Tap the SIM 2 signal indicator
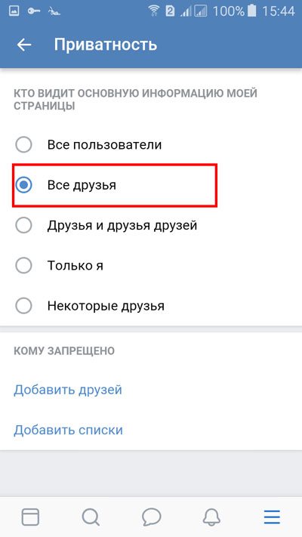This screenshot has height=537, width=302. [x=170, y=11]
